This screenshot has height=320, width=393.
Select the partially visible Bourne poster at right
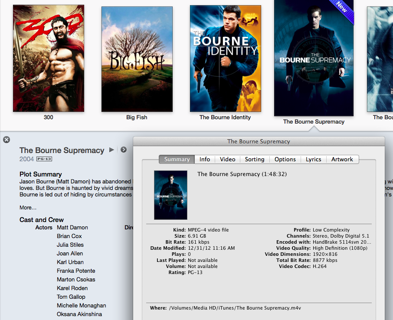380,59
